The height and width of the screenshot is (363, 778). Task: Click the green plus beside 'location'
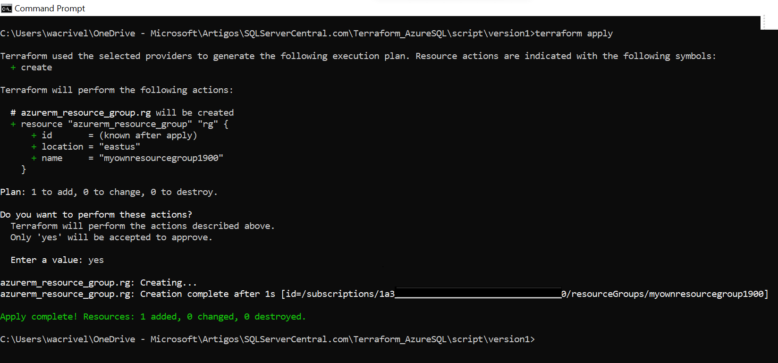[34, 147]
